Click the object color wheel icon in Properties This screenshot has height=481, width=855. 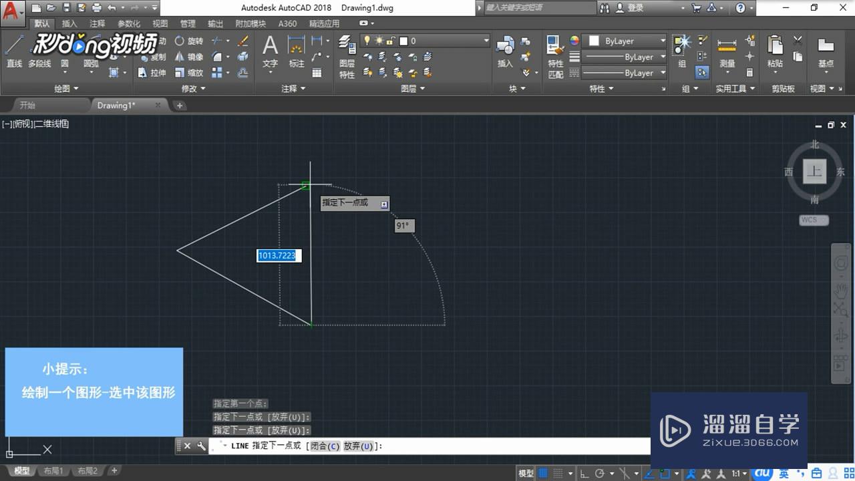[574, 41]
